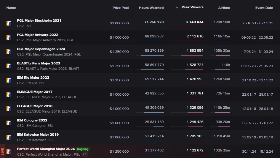Click airtime value 131h 45m
The image size is (280, 158).
[x=222, y=136]
